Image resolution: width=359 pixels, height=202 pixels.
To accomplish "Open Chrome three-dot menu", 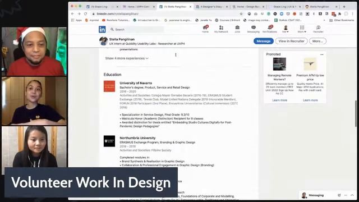I will click(353, 13).
